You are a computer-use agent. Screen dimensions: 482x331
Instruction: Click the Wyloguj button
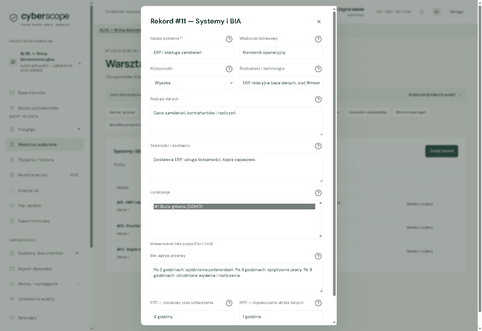point(456,12)
